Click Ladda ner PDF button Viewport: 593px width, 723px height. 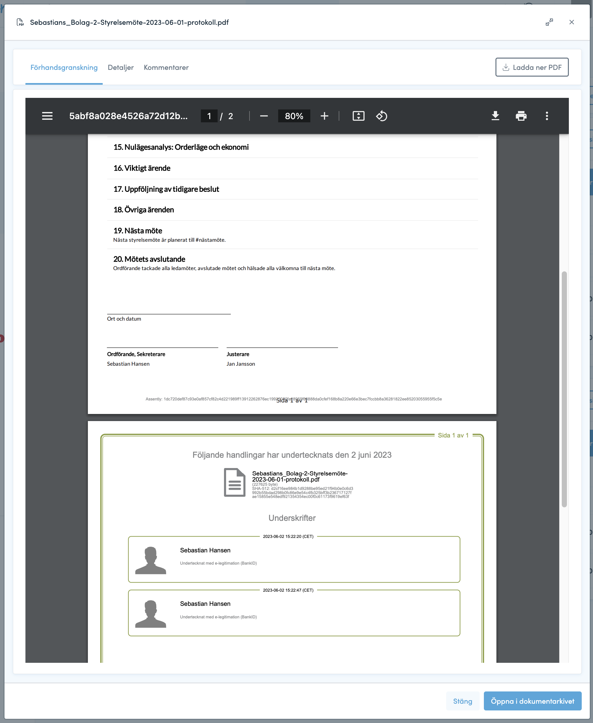coord(532,67)
